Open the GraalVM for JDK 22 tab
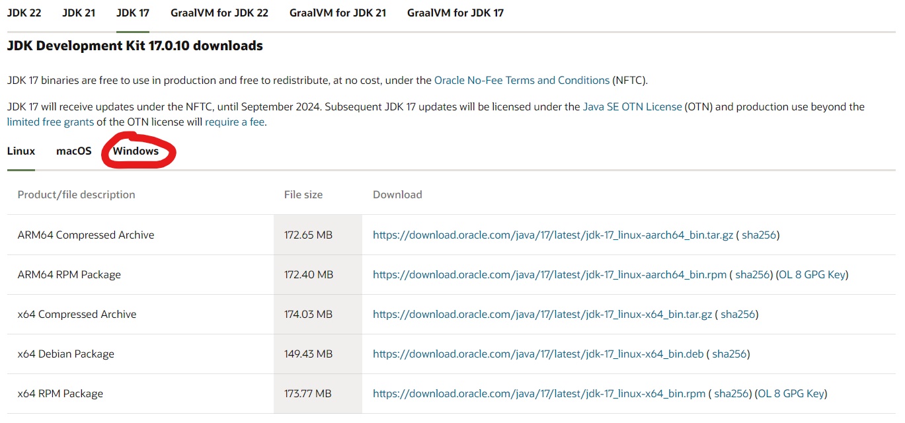Screen dimensions: 905x423 pyautogui.click(x=219, y=13)
